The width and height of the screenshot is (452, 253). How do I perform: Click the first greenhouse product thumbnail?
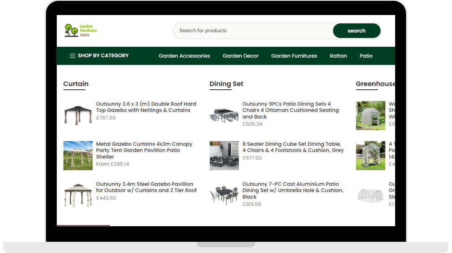[370, 115]
